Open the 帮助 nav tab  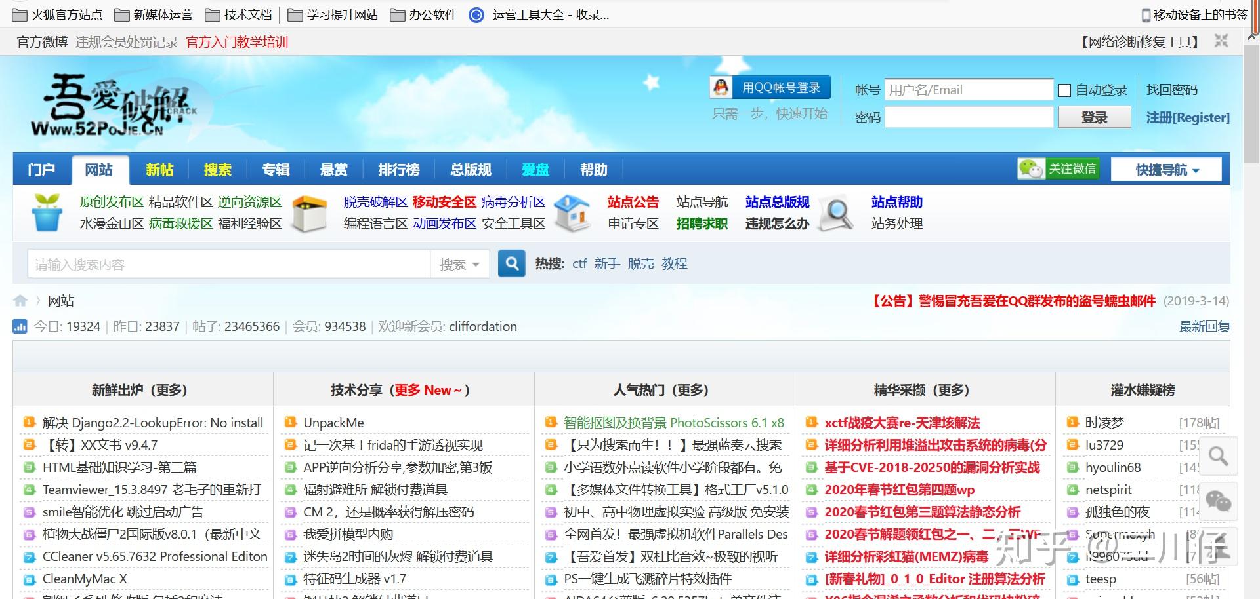click(593, 170)
